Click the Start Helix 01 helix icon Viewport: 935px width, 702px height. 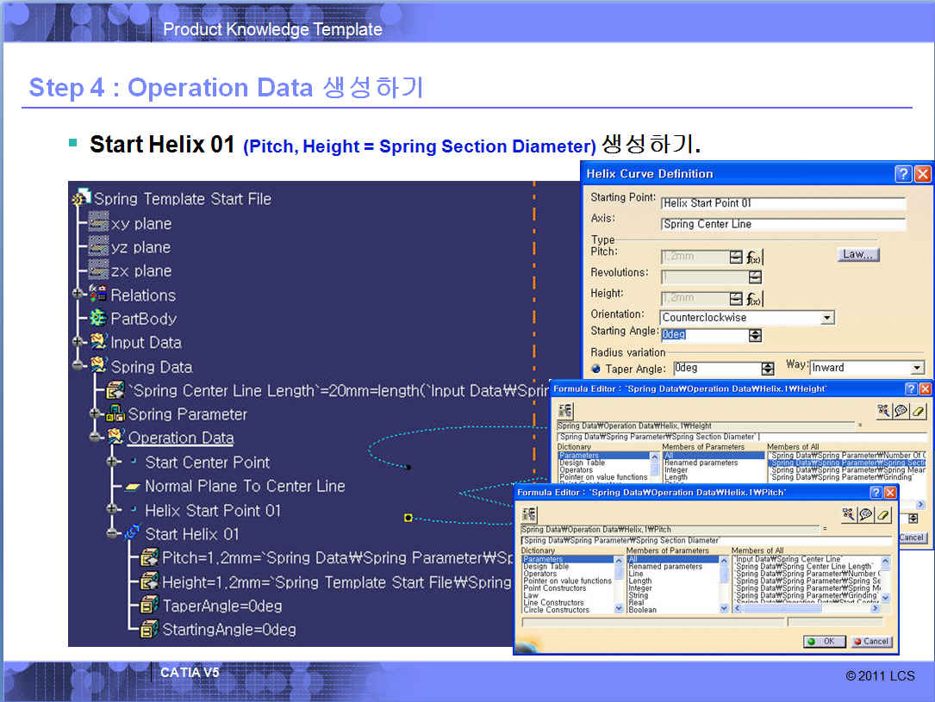tap(133, 533)
